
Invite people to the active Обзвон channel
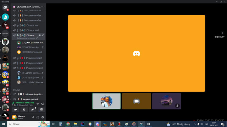(43, 35)
